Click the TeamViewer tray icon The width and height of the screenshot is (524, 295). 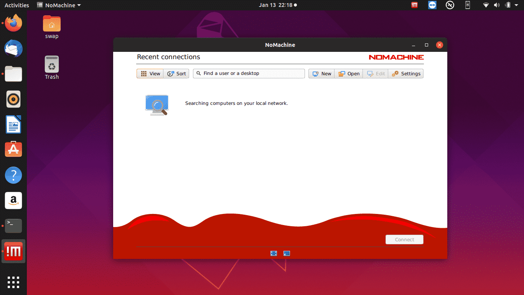432,5
